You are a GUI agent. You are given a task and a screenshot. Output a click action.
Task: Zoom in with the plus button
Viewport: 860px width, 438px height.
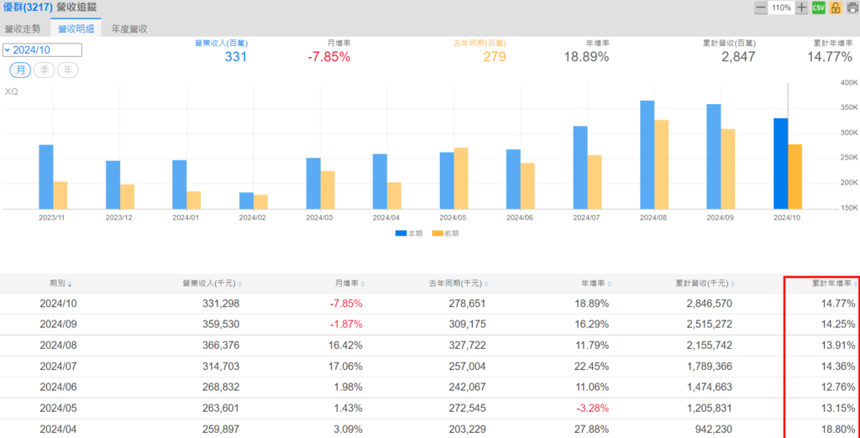(x=802, y=8)
